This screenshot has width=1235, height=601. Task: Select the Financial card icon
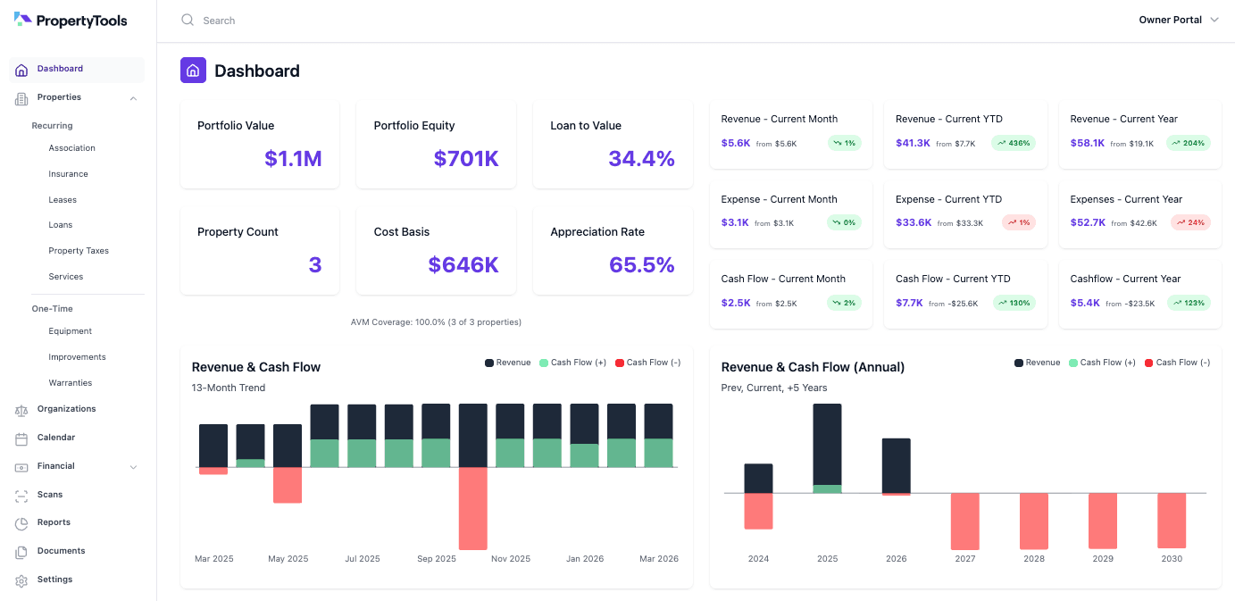tap(20, 465)
